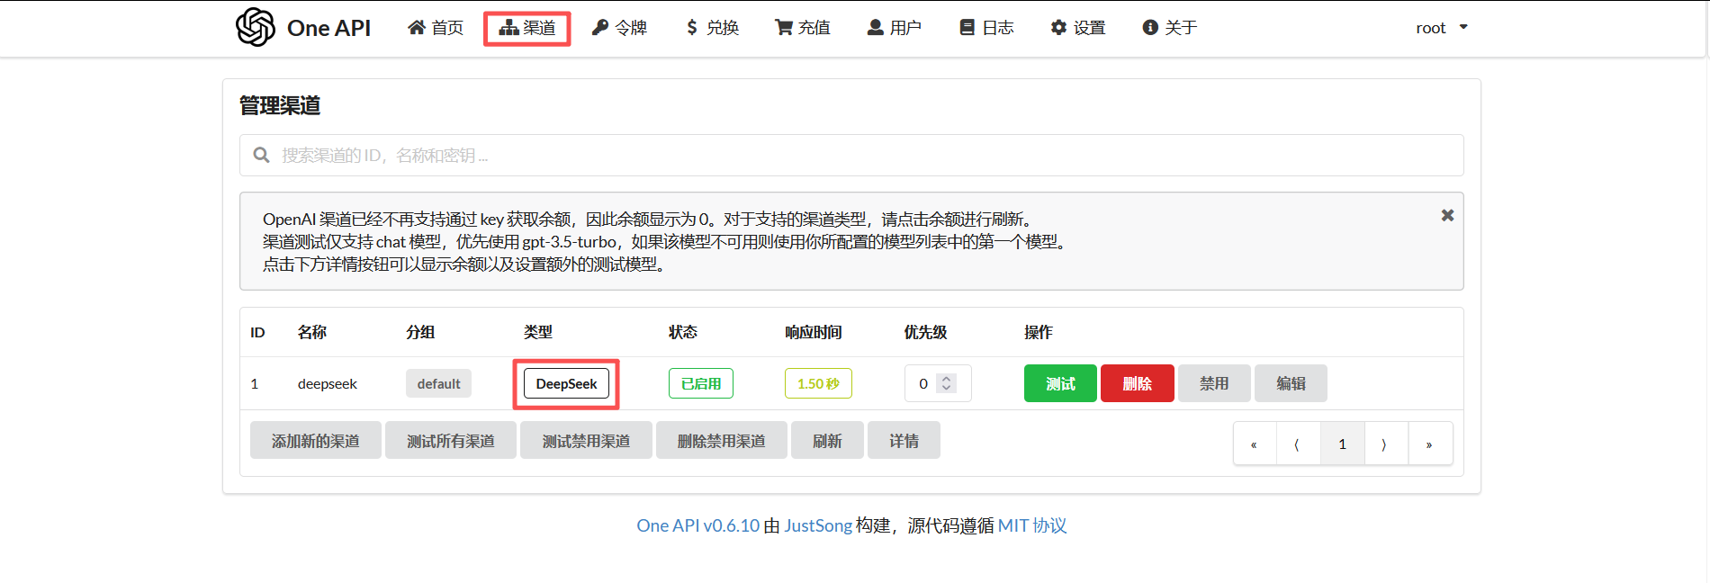Click the 编辑 button for deepseek
Viewport: 1710px width, 583px height.
pyautogui.click(x=1291, y=383)
